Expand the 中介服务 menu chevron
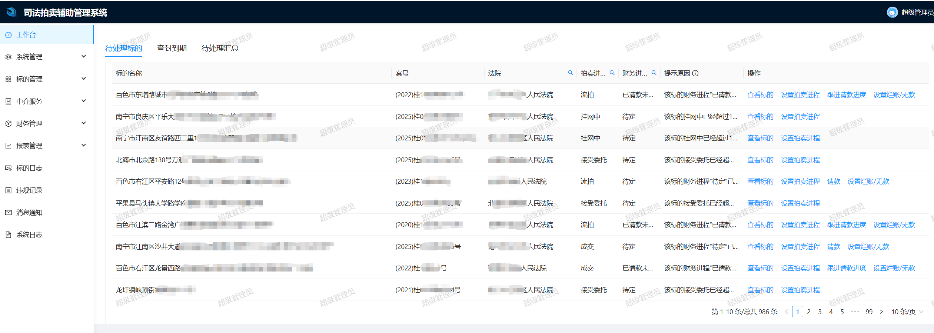 (84, 101)
